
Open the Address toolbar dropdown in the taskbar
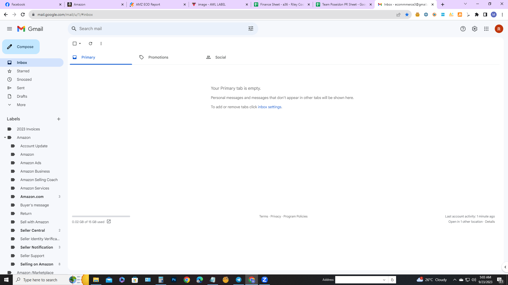click(384, 280)
